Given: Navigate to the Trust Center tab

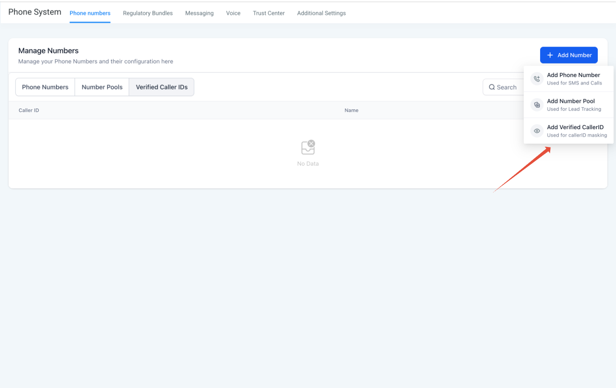Looking at the screenshot, I should tap(269, 13).
